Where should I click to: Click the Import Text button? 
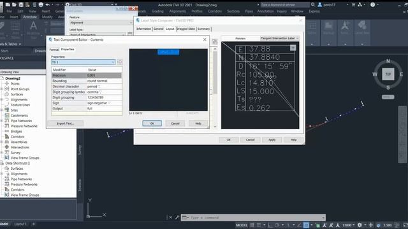[x=65, y=123]
